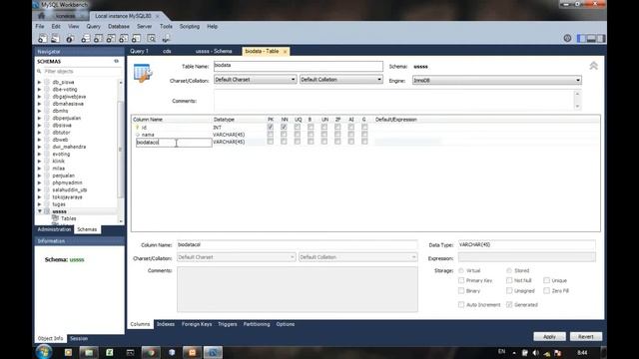Viewport: 639px width, 359px height.
Task: Open the Database menu
Action: click(119, 27)
